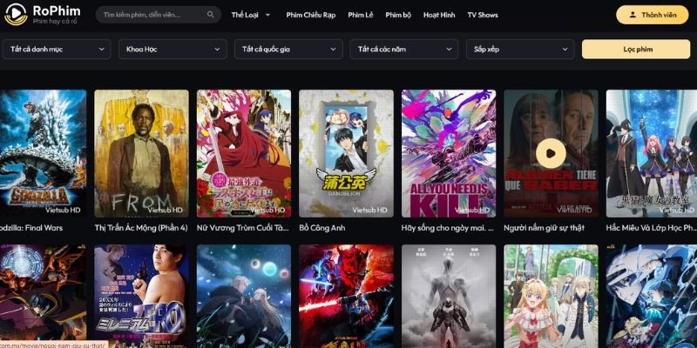The width and height of the screenshot is (697, 348).
Task: Click the RoPhim logo icon
Action: point(16,14)
